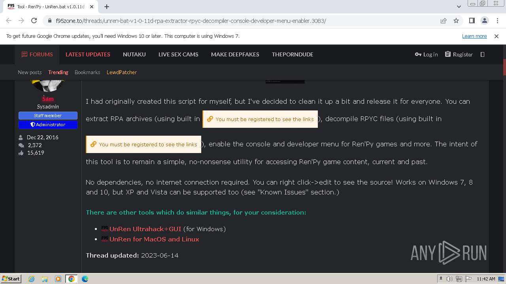This screenshot has height=284, width=506.
Task: Click the 'Thread updated:' label
Action: (x=112, y=255)
